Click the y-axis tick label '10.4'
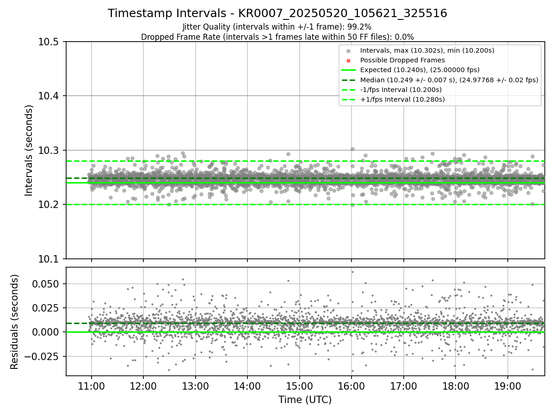 coord(49,96)
